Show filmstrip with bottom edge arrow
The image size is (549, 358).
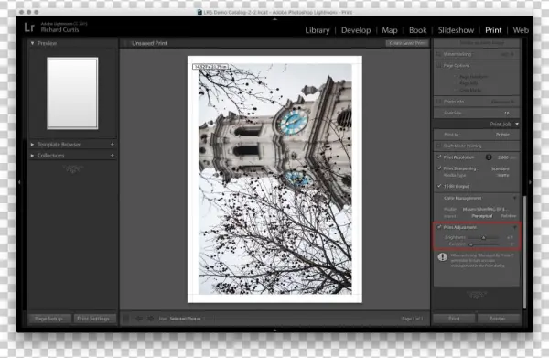tap(274, 330)
